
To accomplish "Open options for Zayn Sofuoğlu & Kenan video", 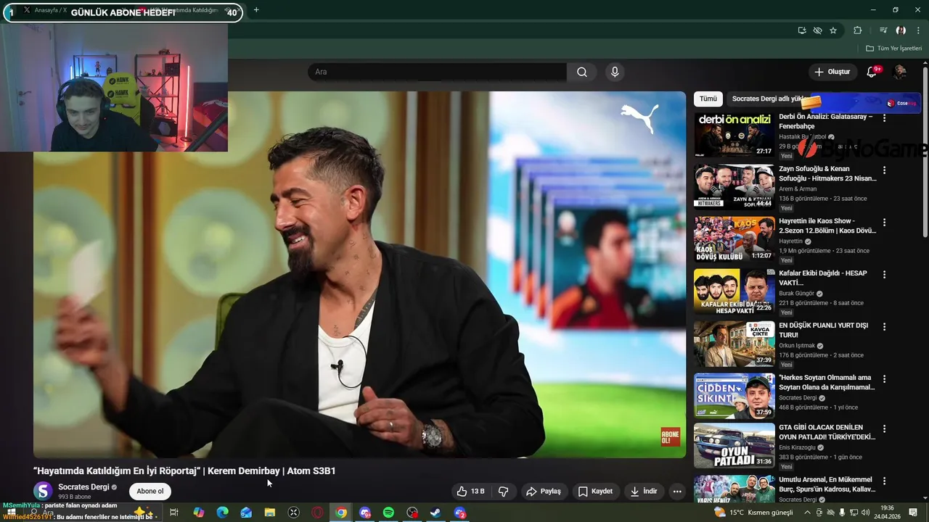I will [884, 170].
